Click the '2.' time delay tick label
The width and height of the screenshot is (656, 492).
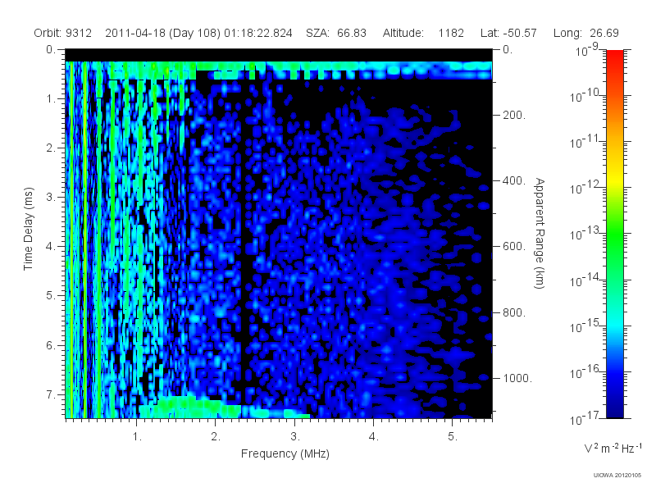pyautogui.click(x=51, y=148)
